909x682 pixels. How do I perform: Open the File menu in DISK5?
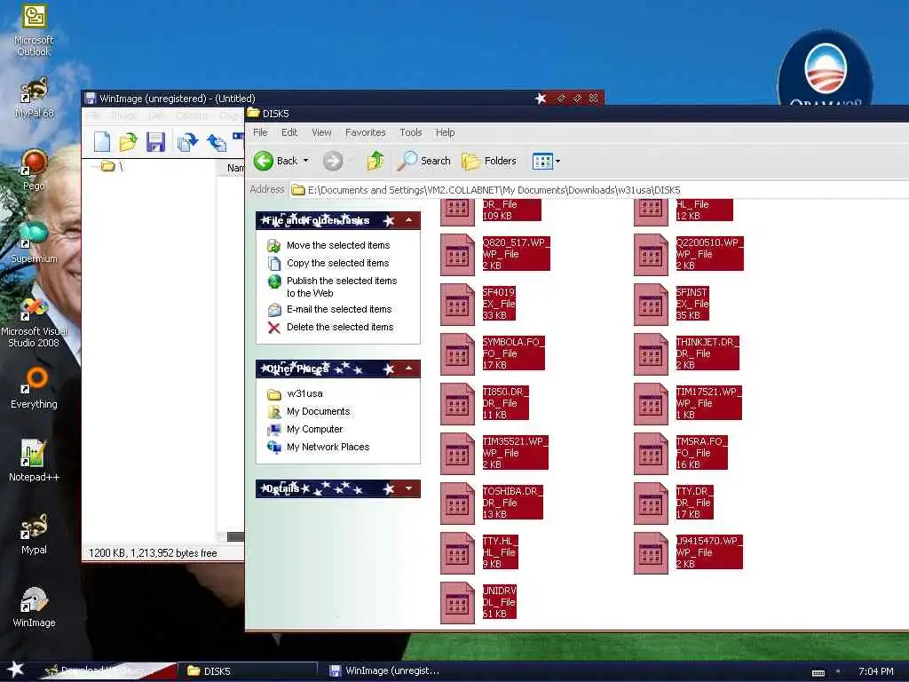pyautogui.click(x=260, y=132)
